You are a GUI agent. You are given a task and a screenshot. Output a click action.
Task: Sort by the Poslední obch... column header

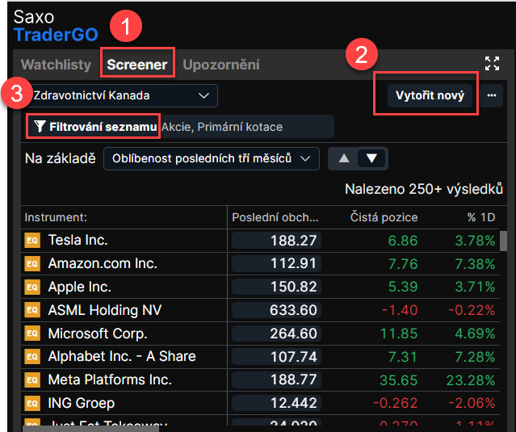pos(275,217)
